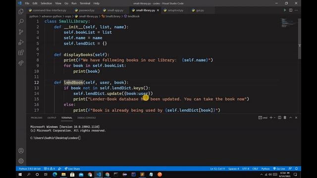The image size is (317, 178).
Task: Open the View menu
Action: 58,3
